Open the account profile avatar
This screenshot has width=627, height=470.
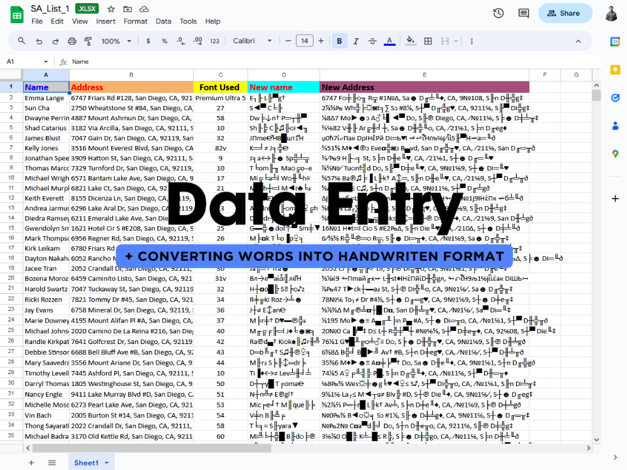(x=611, y=13)
